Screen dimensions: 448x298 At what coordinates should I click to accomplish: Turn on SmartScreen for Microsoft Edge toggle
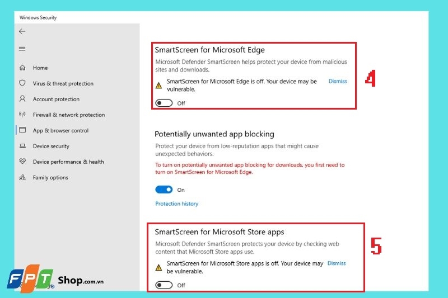[x=164, y=103]
